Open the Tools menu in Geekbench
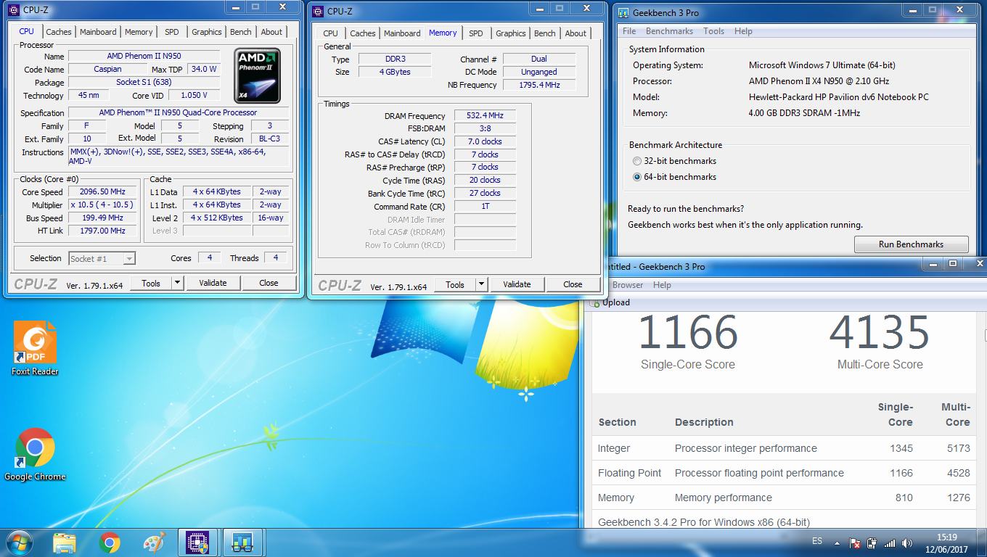The image size is (987, 557). point(713,31)
